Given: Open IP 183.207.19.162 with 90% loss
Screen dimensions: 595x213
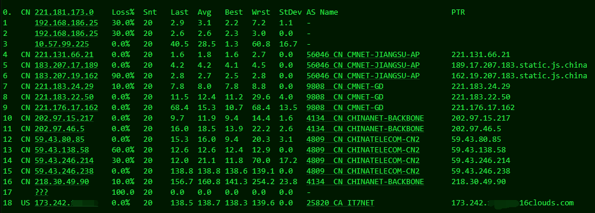Looking at the screenshot, I should tap(67, 75).
